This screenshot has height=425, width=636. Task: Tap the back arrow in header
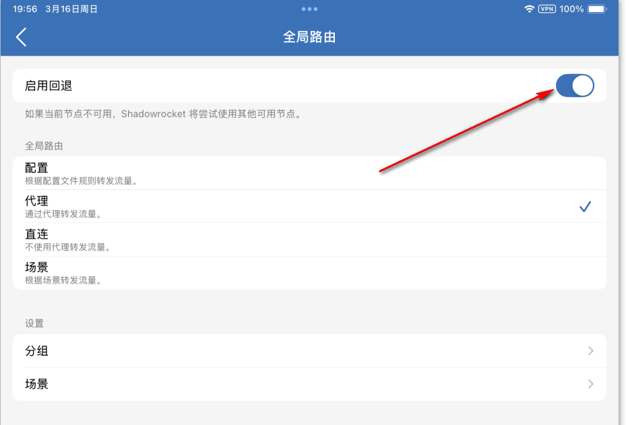coord(22,37)
